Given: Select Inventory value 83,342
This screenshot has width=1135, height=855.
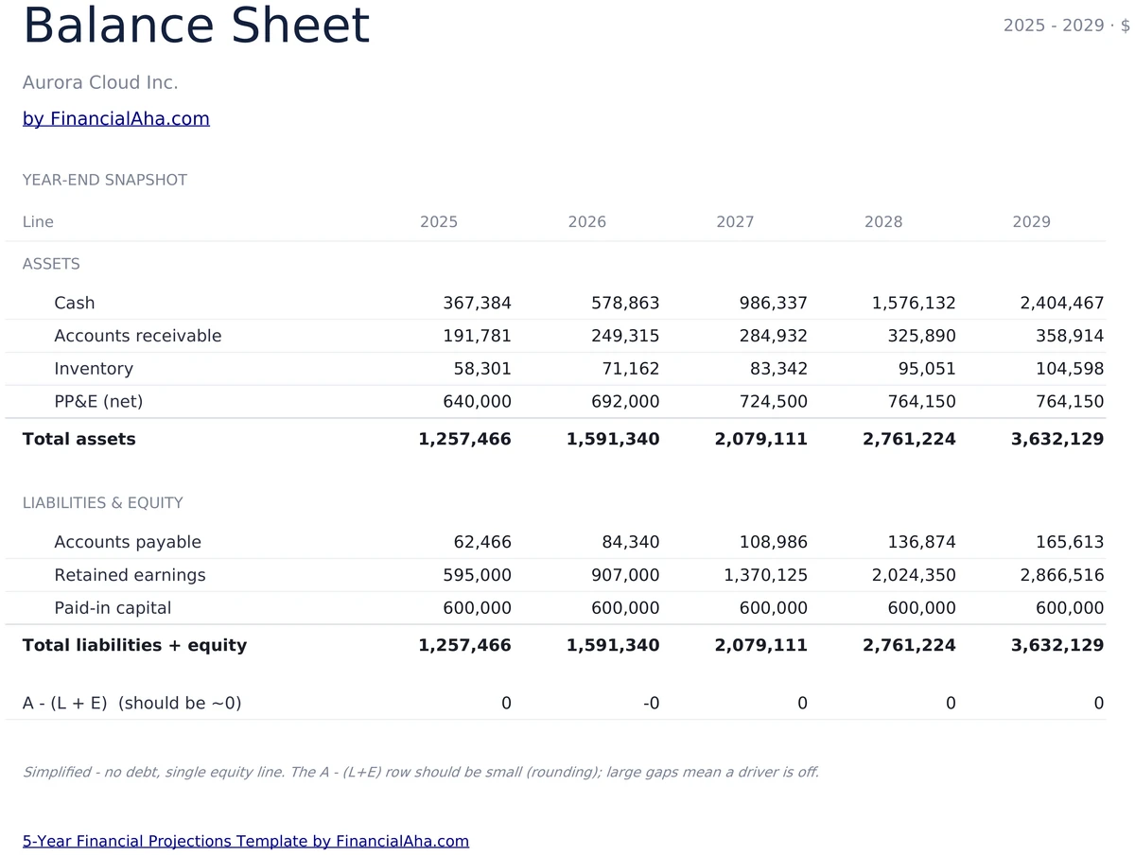Looking at the screenshot, I should point(779,369).
